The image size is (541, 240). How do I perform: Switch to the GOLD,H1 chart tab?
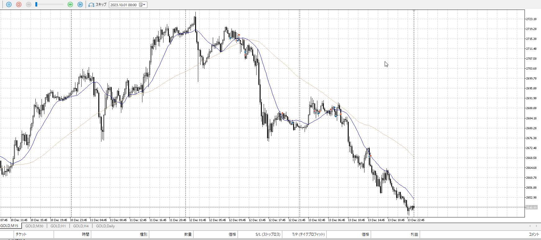58,226
